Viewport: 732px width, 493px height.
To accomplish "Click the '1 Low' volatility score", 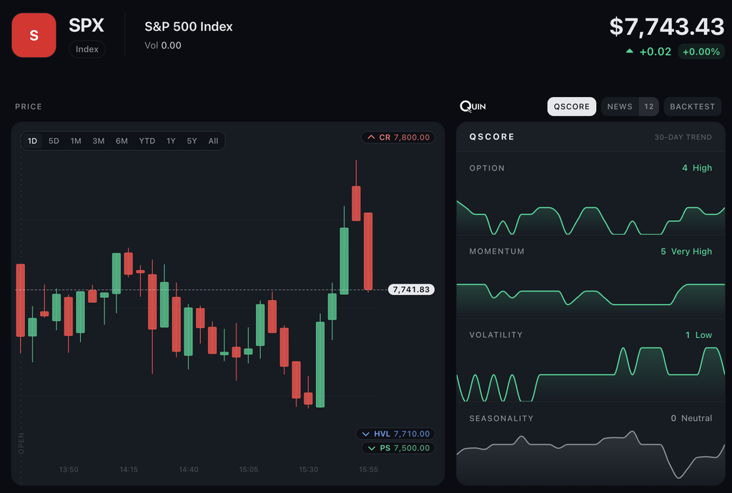I will coord(698,335).
